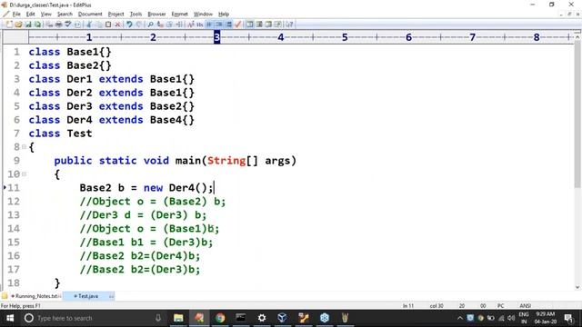Open the Project menu
Viewport: 582px width, 327px height.
coord(115,15)
